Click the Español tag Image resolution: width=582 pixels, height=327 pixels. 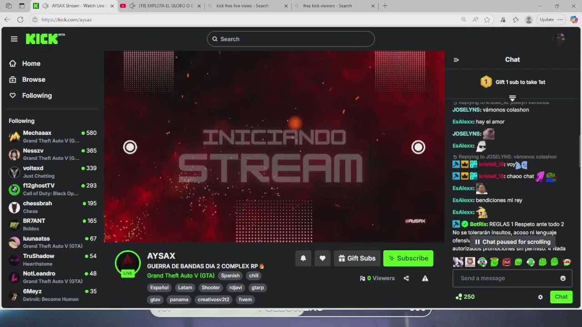click(x=159, y=287)
